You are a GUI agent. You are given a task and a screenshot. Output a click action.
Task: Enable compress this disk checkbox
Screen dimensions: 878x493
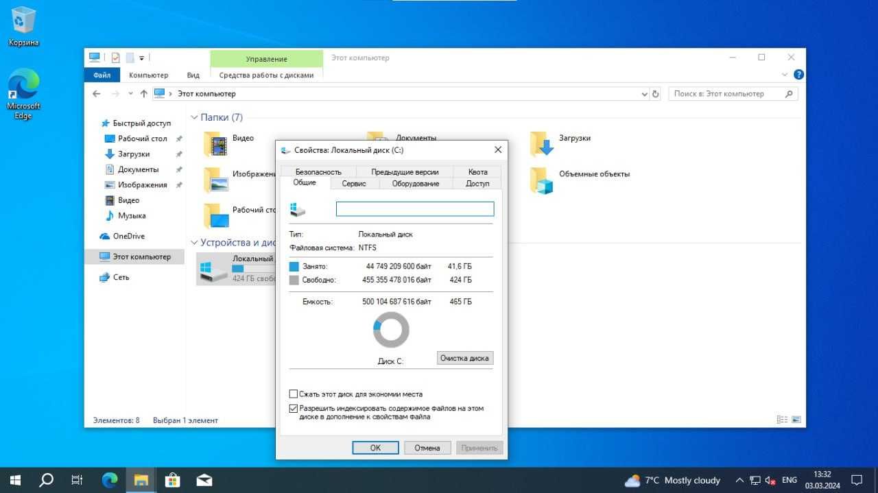(294, 394)
